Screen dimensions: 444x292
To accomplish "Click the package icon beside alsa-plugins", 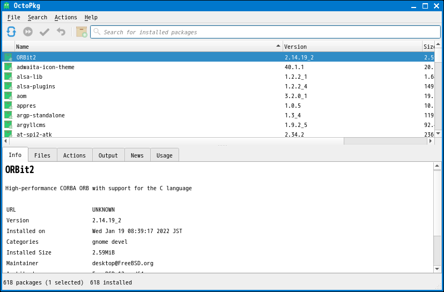I will coord(8,86).
